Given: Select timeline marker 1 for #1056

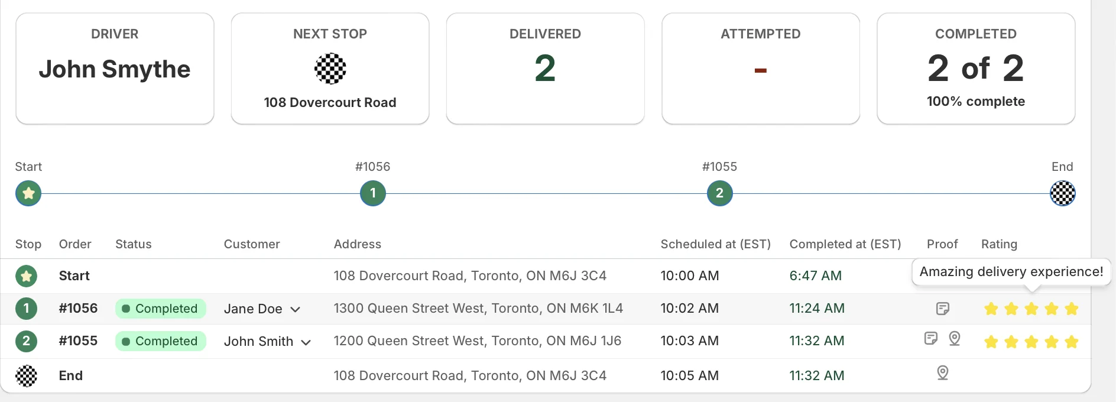Looking at the screenshot, I should [373, 193].
